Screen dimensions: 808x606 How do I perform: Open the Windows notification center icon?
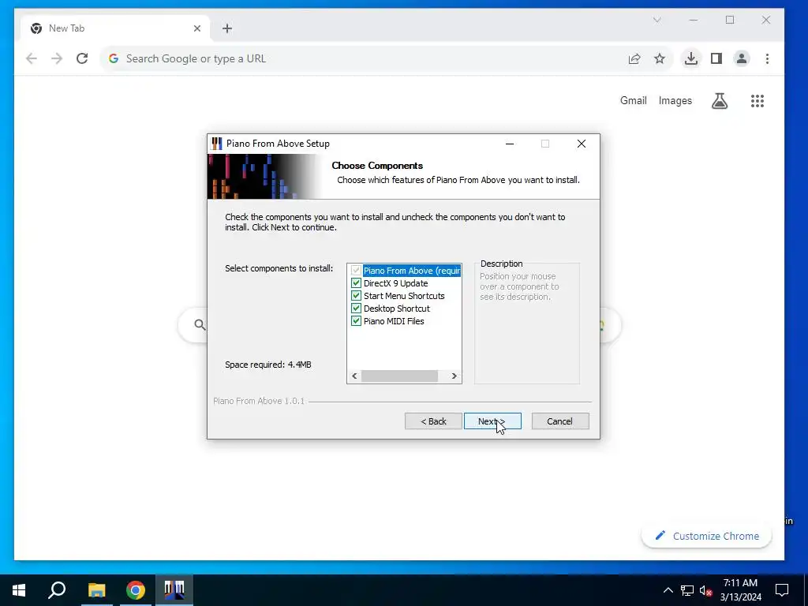(x=782, y=590)
